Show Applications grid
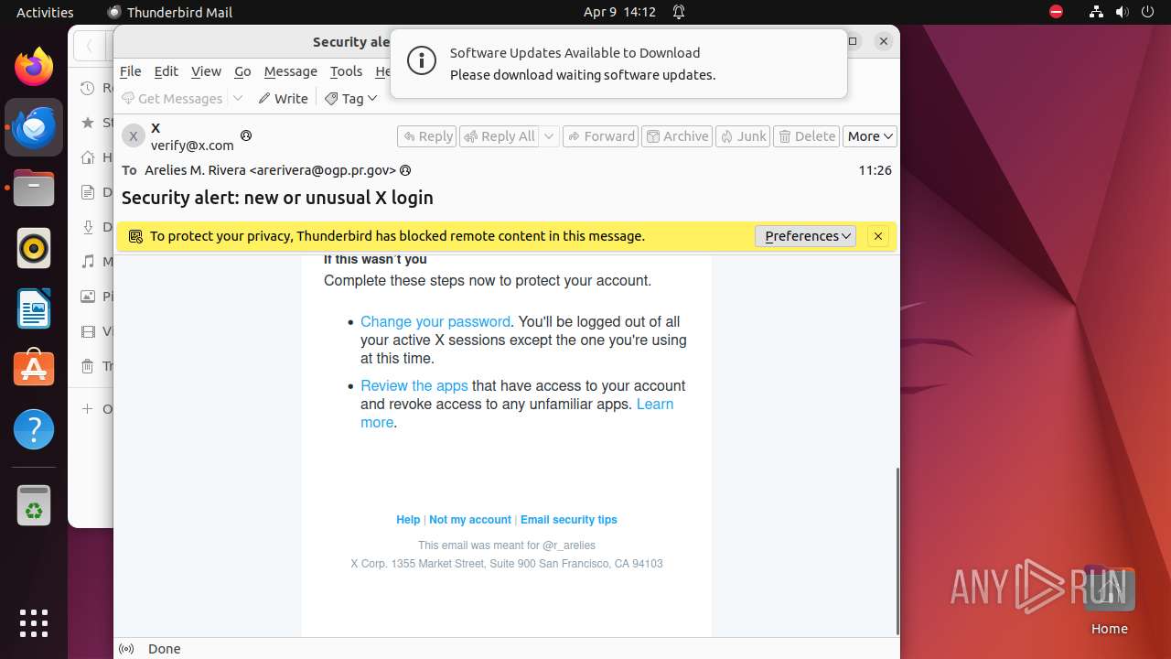The image size is (1171, 659). point(34,623)
